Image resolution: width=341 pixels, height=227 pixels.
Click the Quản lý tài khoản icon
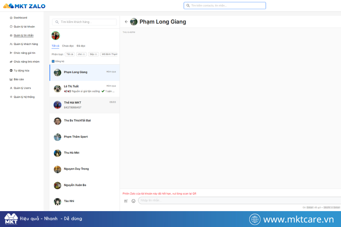click(11, 26)
